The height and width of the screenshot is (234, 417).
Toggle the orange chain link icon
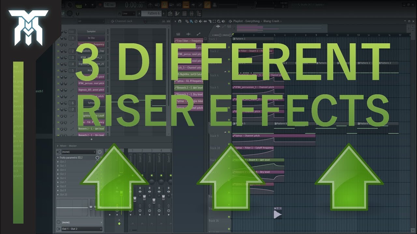coord(207,5)
